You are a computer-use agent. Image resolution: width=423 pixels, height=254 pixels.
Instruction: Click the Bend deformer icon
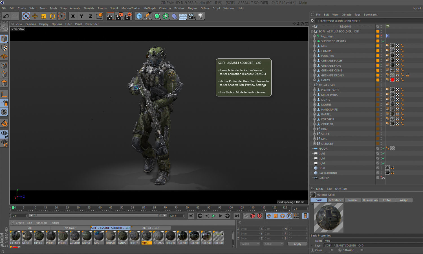click(174, 16)
